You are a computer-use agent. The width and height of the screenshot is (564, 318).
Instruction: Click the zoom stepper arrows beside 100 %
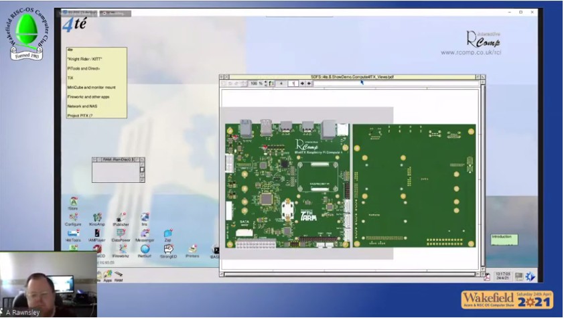click(266, 84)
